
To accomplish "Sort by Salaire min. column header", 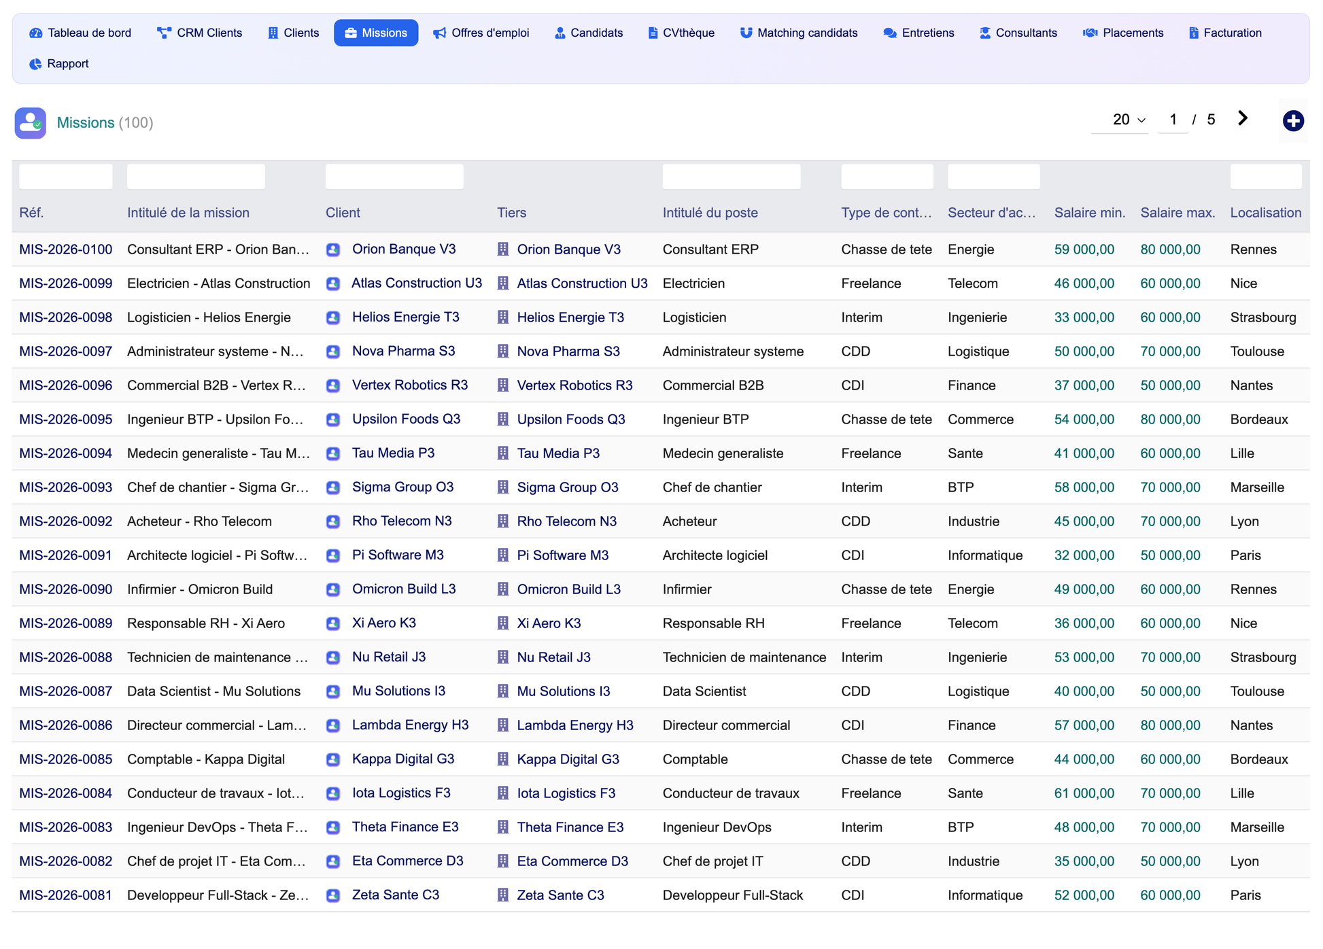I will click(x=1090, y=213).
